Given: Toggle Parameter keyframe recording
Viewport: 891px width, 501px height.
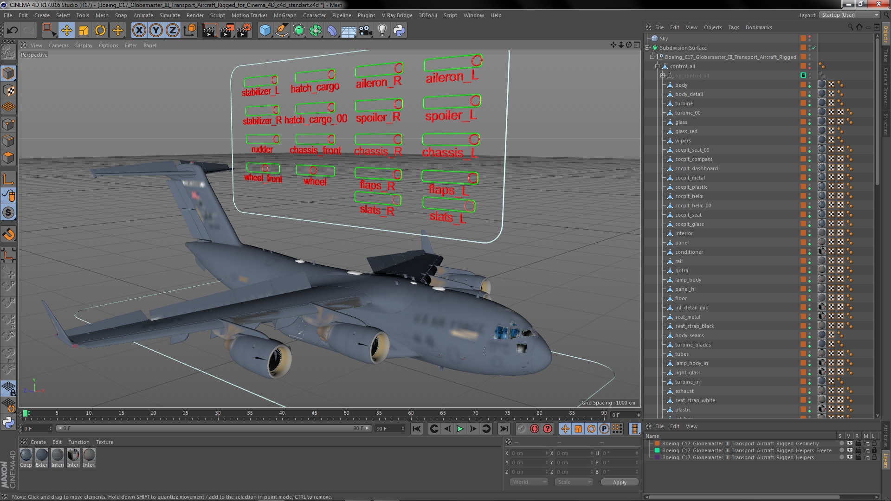Looking at the screenshot, I should [x=604, y=429].
